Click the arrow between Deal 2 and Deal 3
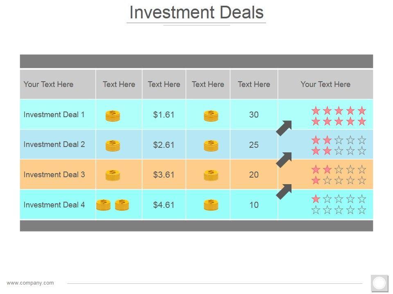 coord(284,160)
